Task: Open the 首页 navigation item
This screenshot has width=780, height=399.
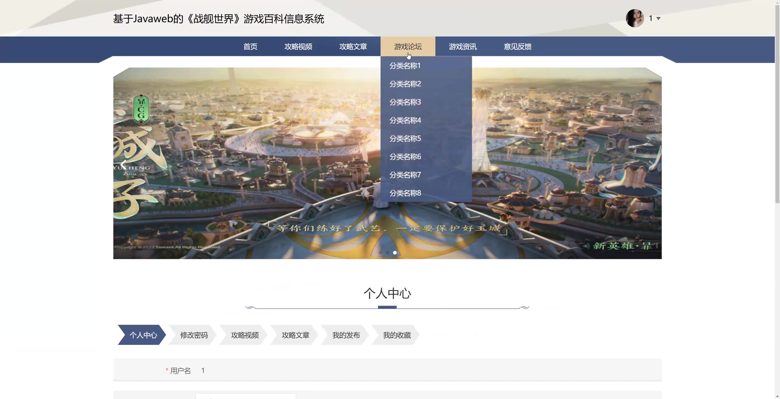Action: (250, 47)
